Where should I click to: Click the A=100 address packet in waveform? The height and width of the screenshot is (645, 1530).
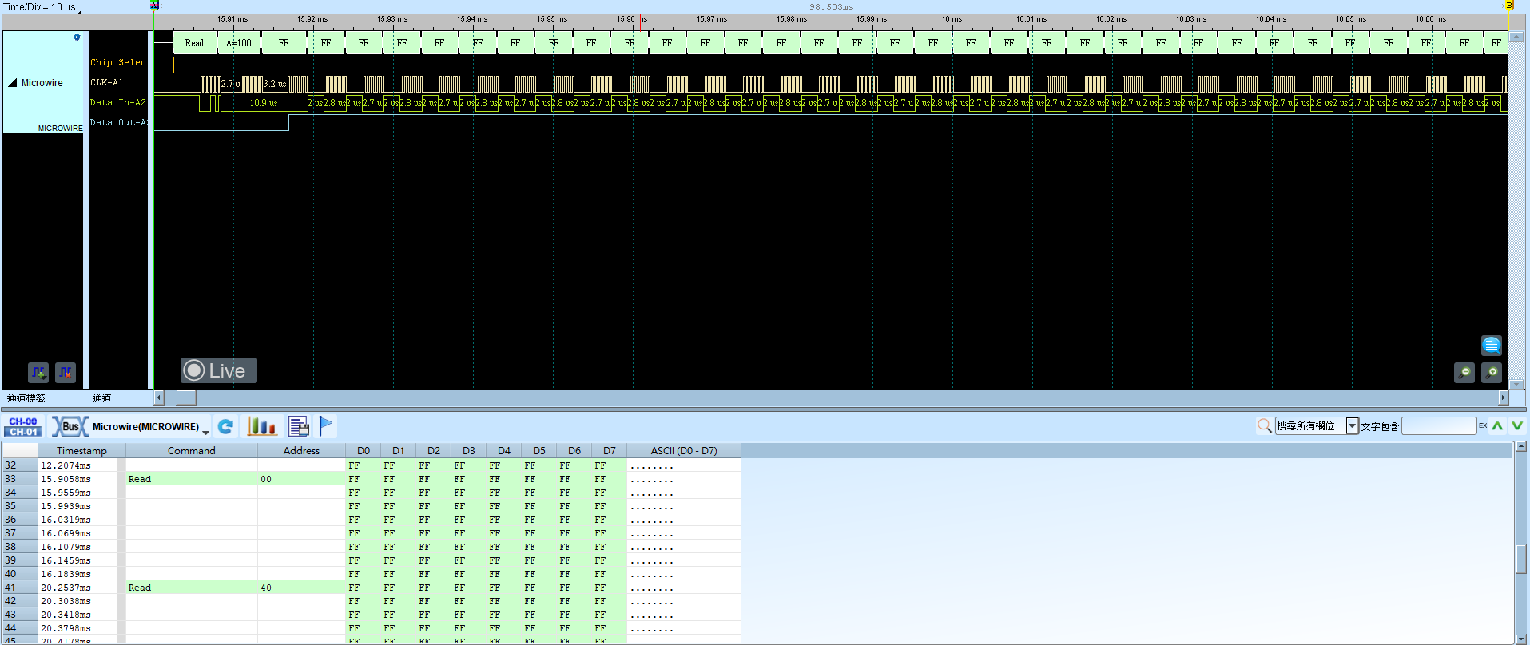[x=238, y=43]
